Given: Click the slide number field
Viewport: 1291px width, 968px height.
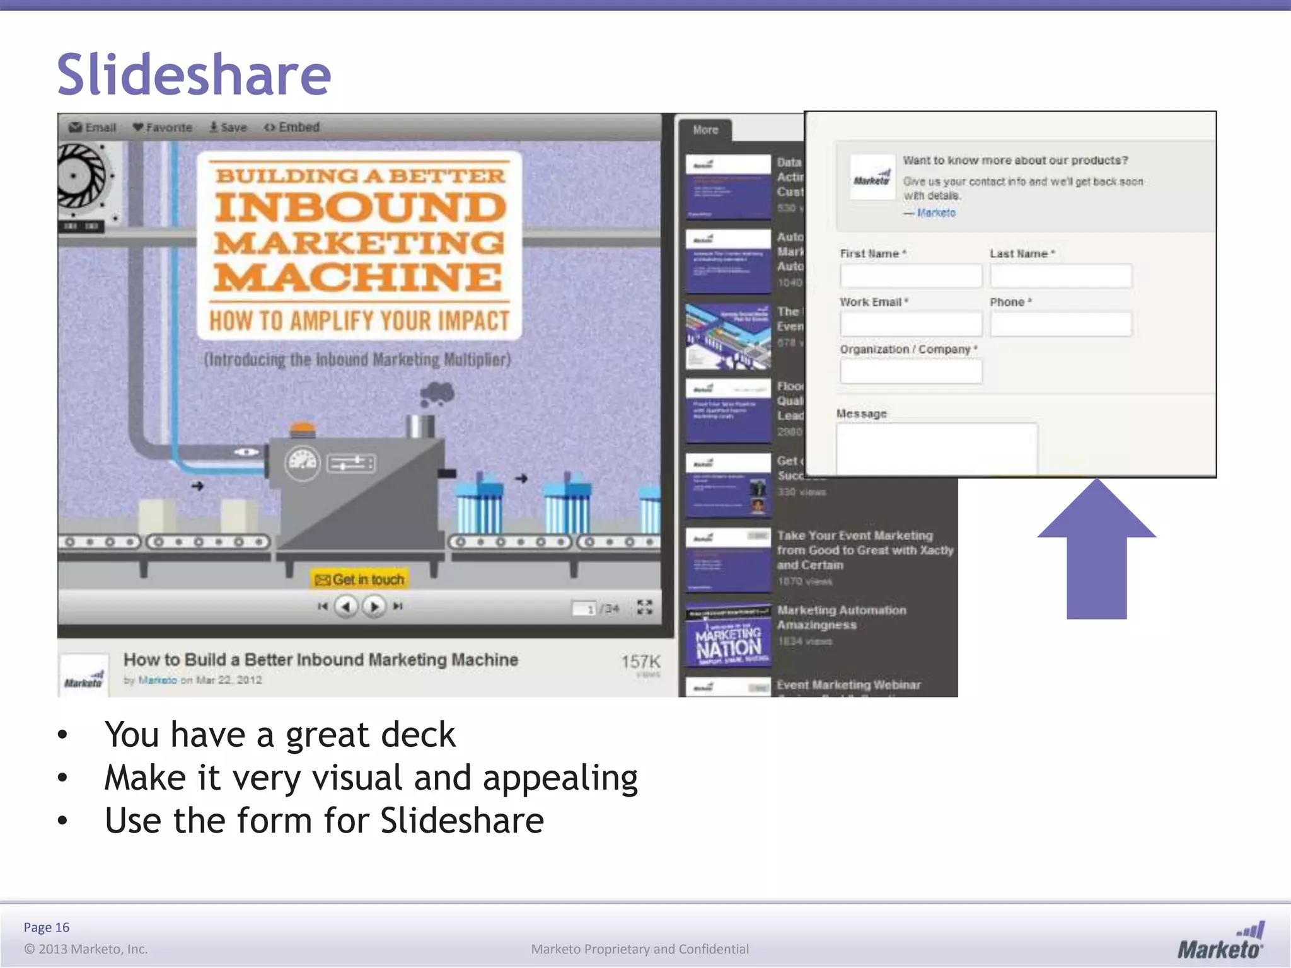Looking at the screenshot, I should [x=584, y=609].
